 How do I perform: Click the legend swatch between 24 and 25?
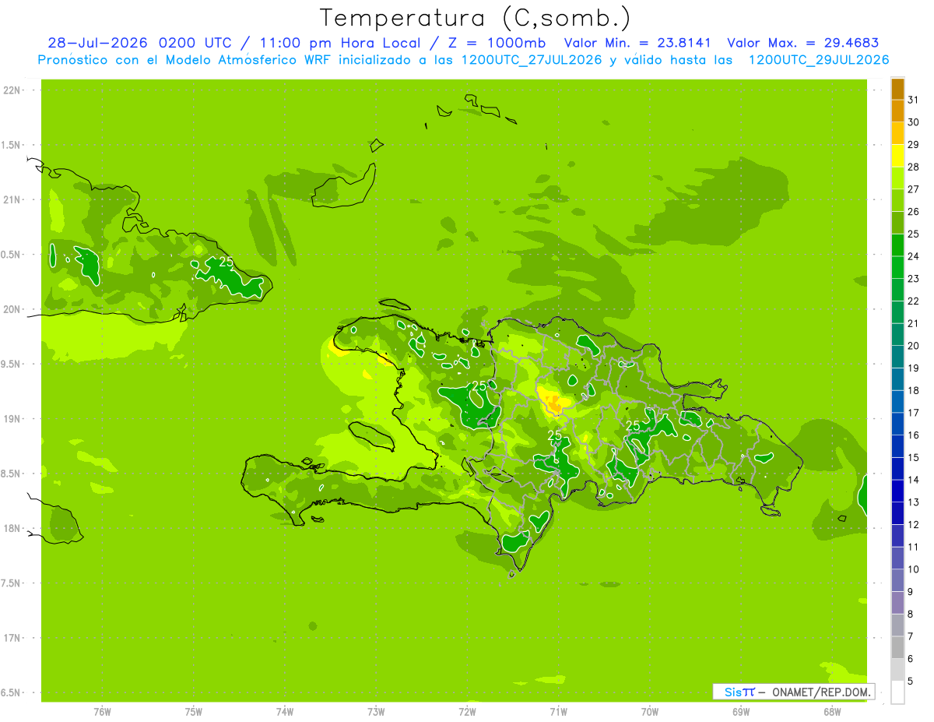coord(897,245)
